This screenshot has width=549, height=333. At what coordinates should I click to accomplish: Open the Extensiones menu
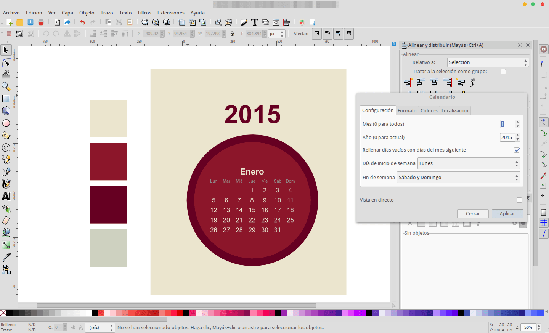[170, 13]
